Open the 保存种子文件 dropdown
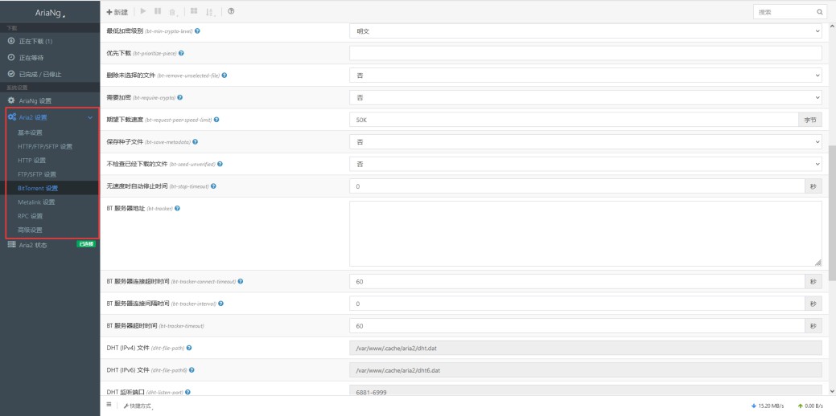 click(x=585, y=141)
